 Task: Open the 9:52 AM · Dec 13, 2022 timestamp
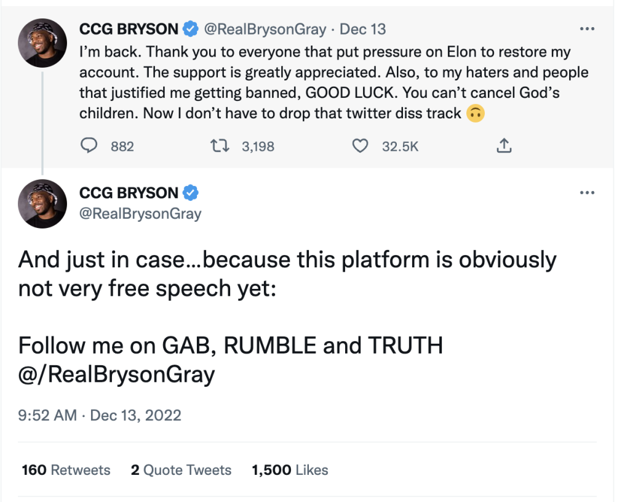click(100, 415)
